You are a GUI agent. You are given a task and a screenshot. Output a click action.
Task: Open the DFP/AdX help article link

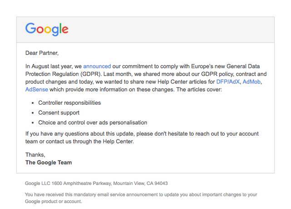[x=228, y=82]
